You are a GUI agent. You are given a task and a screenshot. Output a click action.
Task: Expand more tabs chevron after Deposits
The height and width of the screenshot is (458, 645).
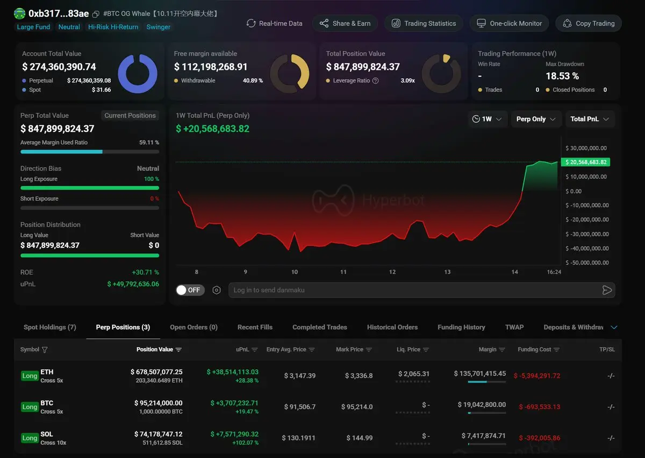[614, 327]
